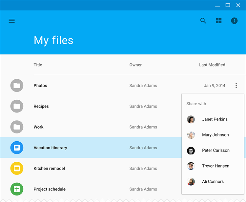Maximize the window
This screenshot has width=246, height=202.
click(x=228, y=5)
